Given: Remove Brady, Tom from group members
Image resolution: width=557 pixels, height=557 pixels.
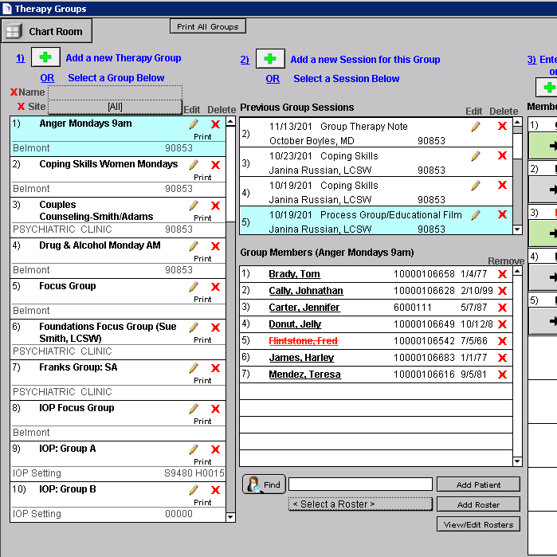Looking at the screenshot, I should 502,275.
